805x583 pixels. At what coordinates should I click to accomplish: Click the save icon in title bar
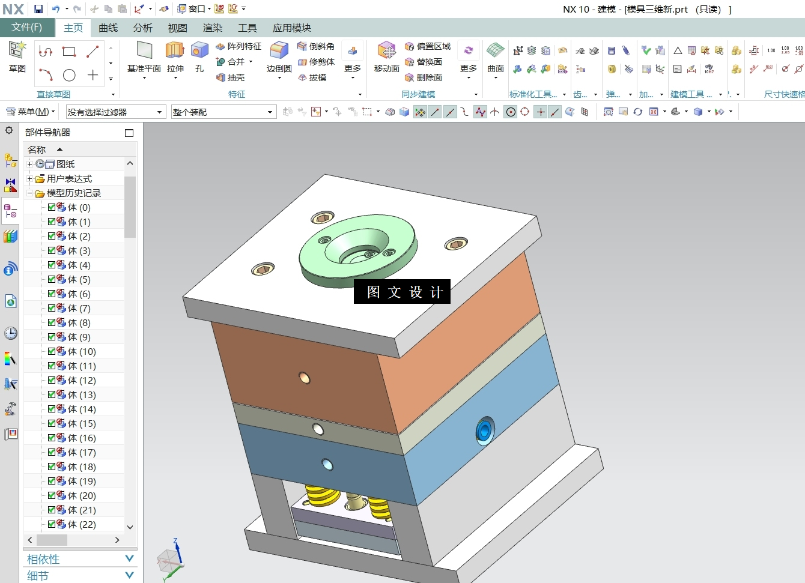(x=38, y=9)
